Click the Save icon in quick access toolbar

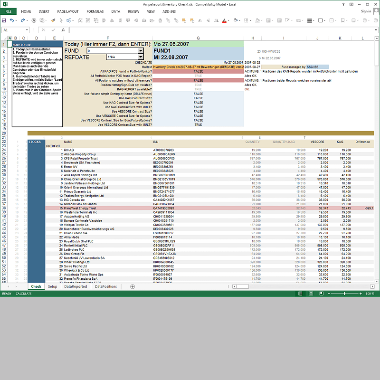pyautogui.click(x=4, y=20)
